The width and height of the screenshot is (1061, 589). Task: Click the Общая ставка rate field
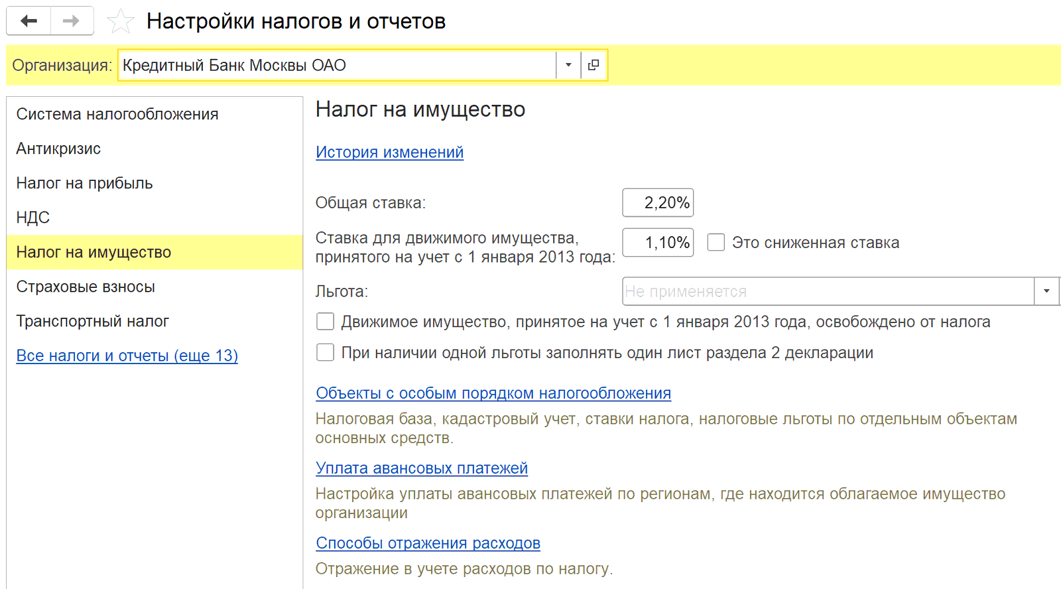pyautogui.click(x=657, y=202)
